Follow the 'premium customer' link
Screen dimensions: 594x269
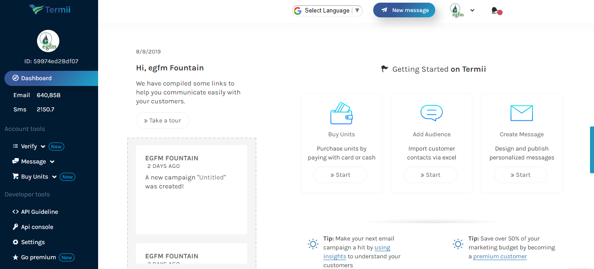click(x=500, y=257)
